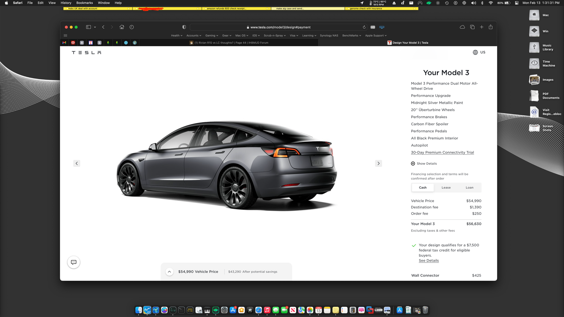Open the Safari home page button
Viewport: 564px width, 317px height.
click(x=122, y=27)
